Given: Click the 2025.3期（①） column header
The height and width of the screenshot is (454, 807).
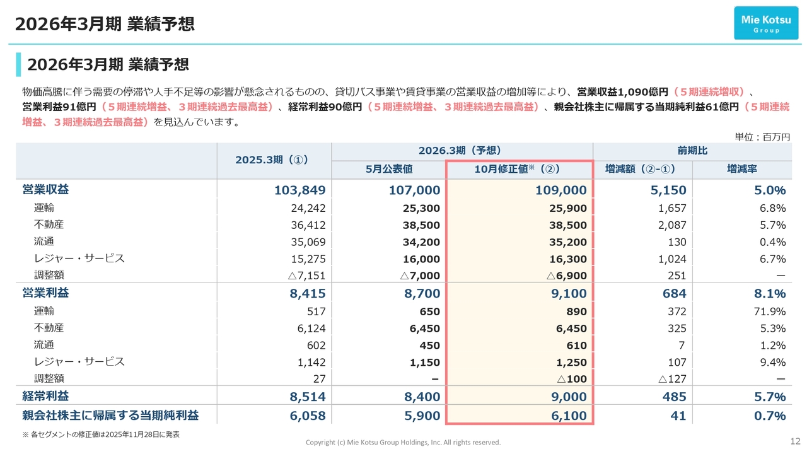Looking at the screenshot, I should tap(272, 160).
